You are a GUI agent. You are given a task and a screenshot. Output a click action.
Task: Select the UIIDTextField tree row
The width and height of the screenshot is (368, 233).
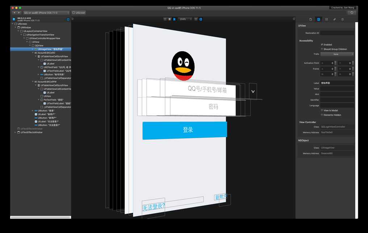pyautogui.click(x=41, y=67)
